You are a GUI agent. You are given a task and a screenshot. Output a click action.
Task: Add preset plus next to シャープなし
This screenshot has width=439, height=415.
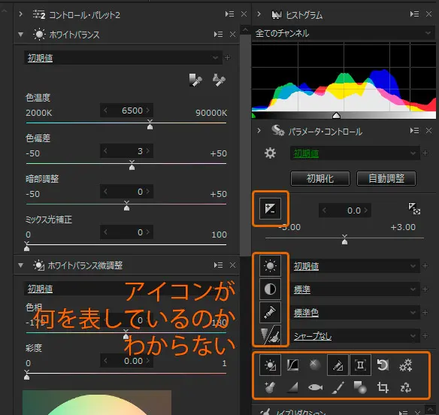tap(425, 336)
